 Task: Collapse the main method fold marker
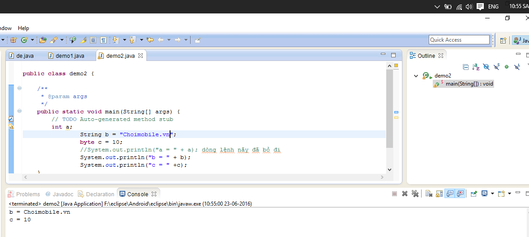pyautogui.click(x=19, y=111)
